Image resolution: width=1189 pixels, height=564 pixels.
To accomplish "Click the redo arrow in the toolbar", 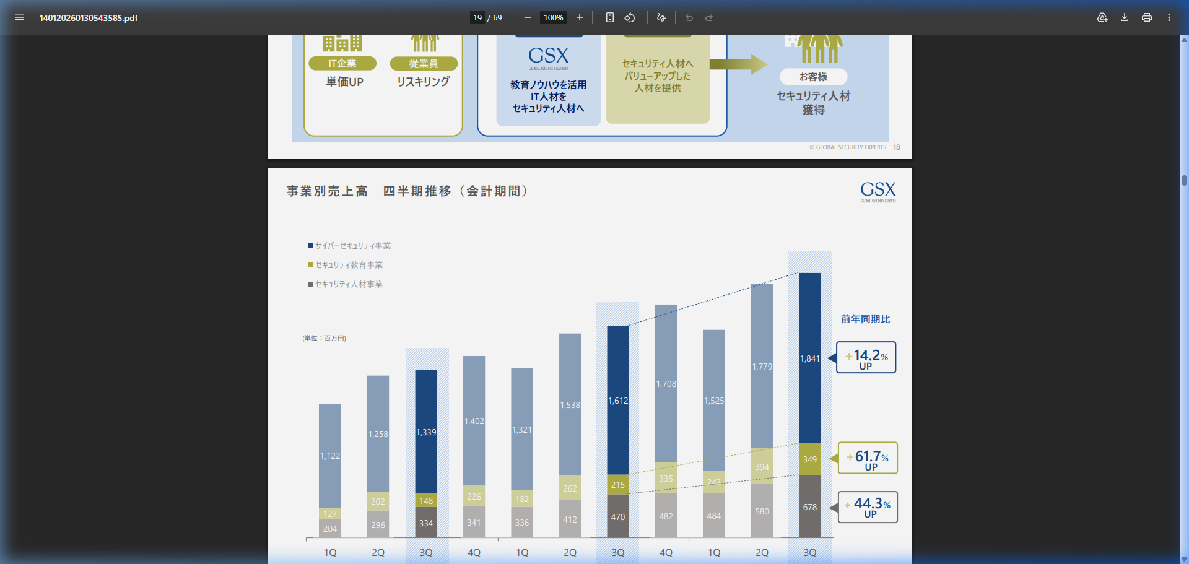I will coord(709,17).
